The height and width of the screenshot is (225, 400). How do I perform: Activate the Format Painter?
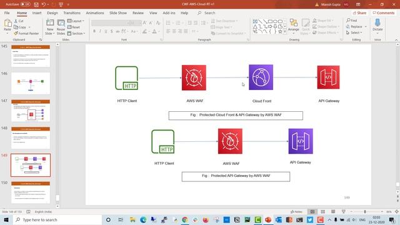coord(26,33)
